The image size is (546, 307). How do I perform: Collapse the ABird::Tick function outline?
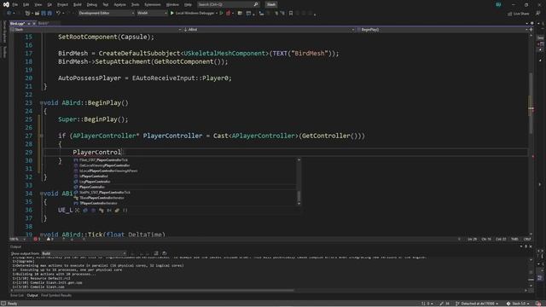pyautogui.click(x=42, y=235)
